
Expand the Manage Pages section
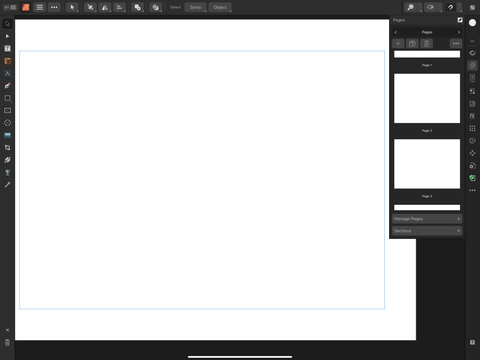427,219
